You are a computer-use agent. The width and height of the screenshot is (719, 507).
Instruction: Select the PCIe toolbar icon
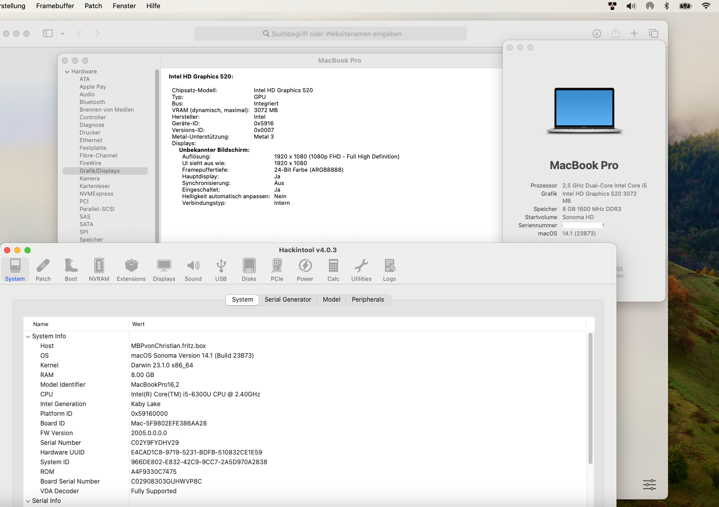(x=277, y=270)
